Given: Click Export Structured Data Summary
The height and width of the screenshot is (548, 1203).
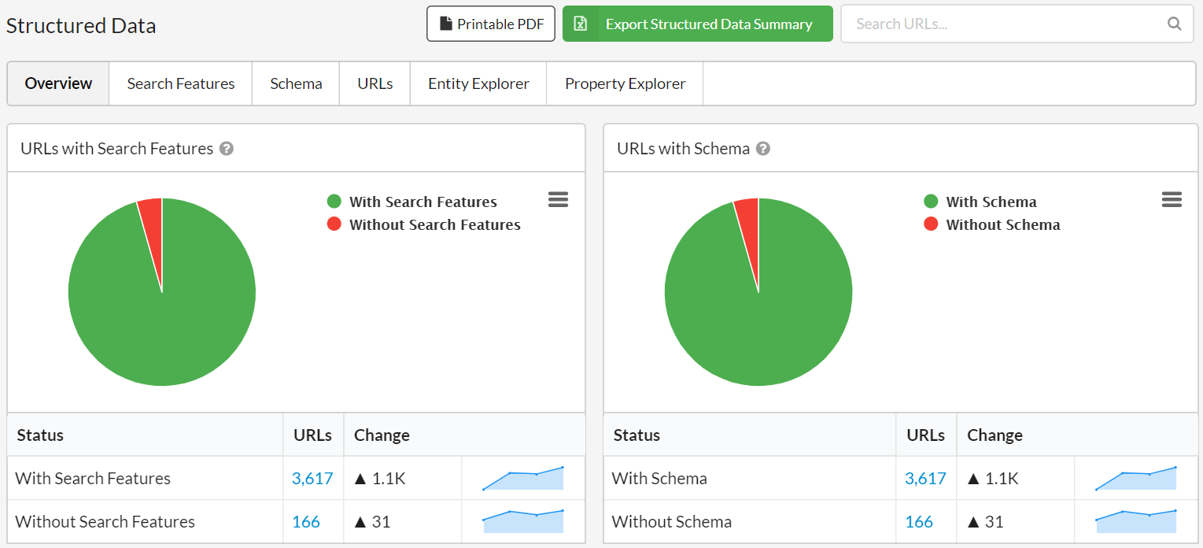Looking at the screenshot, I should (x=697, y=24).
